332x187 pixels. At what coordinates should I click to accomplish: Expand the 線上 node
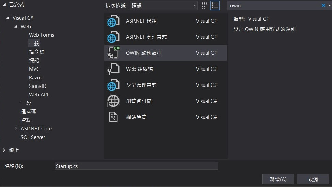(x=4, y=150)
